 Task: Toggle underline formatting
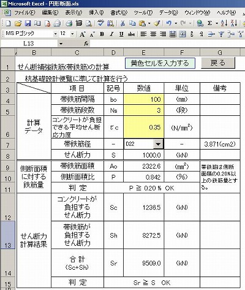(121, 34)
